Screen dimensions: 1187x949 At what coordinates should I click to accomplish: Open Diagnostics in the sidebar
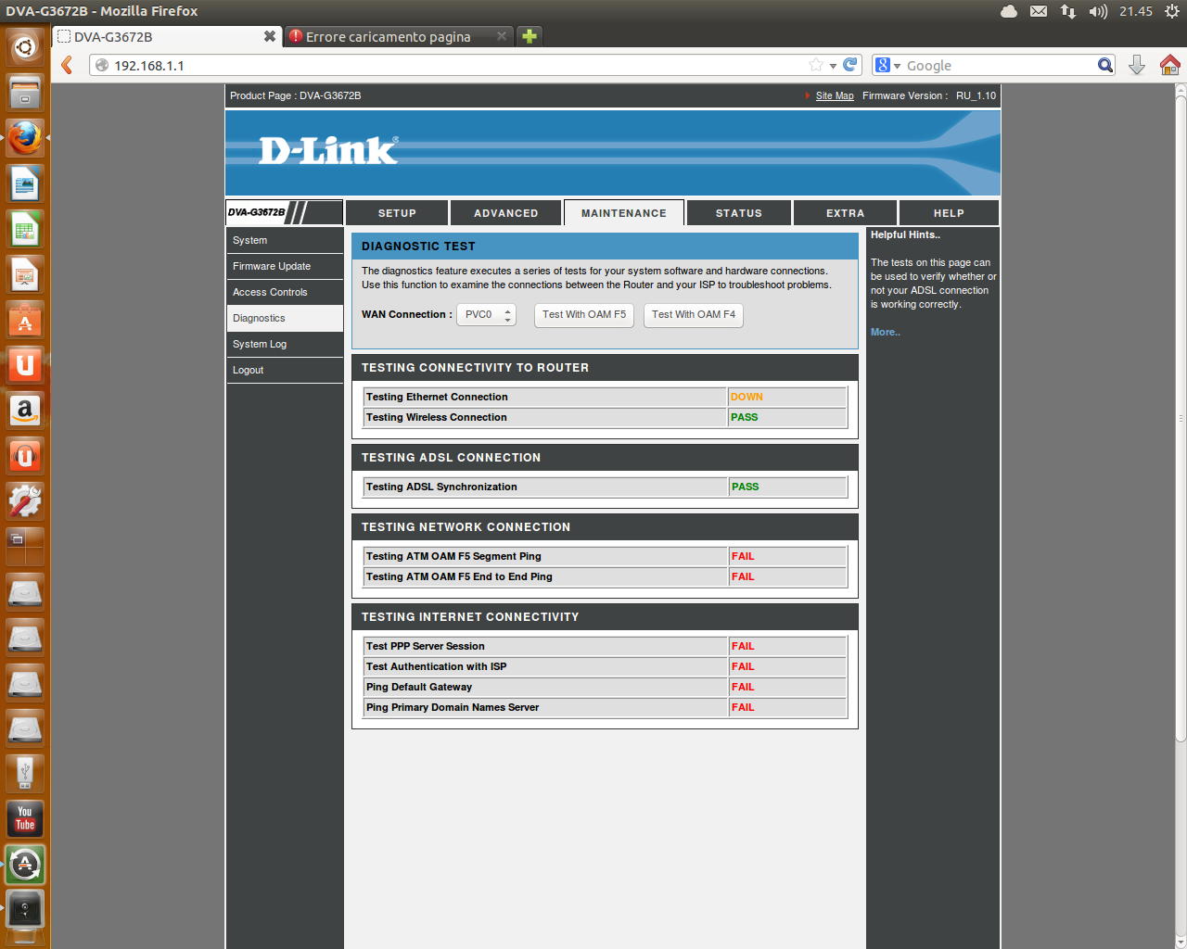click(x=285, y=318)
